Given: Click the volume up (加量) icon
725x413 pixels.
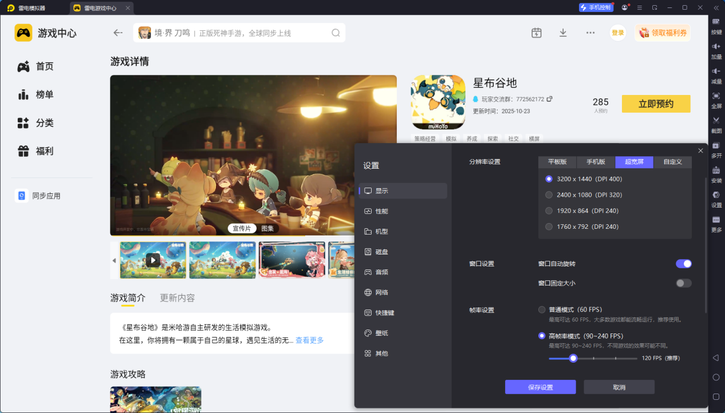Looking at the screenshot, I should click(x=716, y=46).
